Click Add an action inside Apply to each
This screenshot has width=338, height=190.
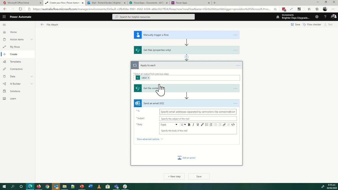point(186,158)
